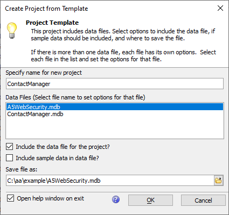This screenshot has width=229, height=215.
Task: Enable Include sample data in data file
Action: point(10,158)
